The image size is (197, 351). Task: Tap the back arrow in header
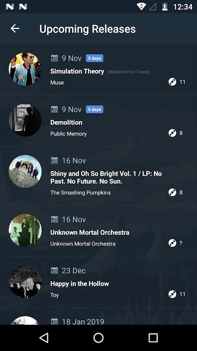tap(15, 28)
